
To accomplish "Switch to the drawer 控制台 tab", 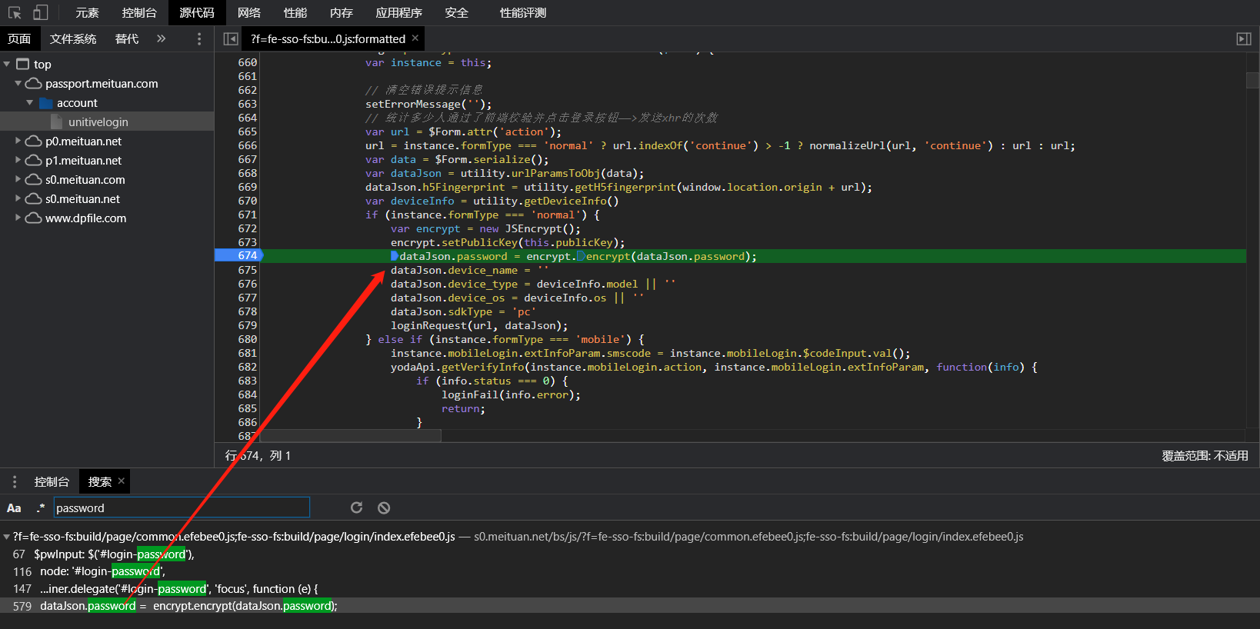I will 52,481.
